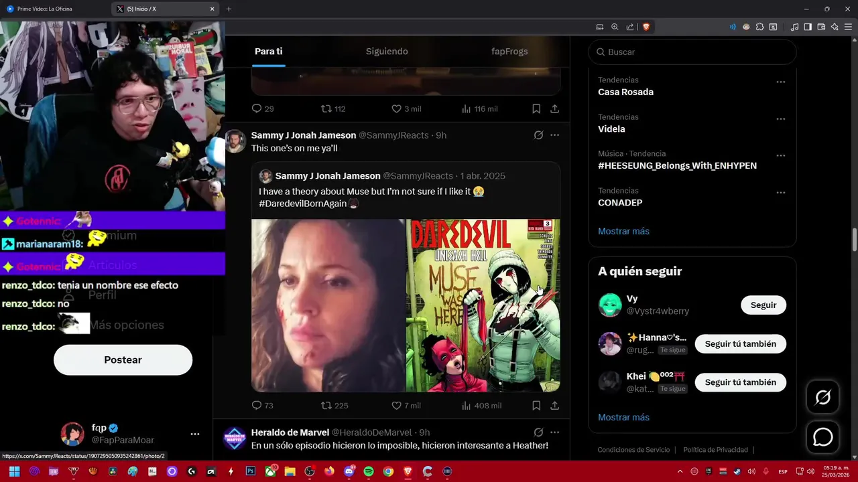Like the tweet with 3 mil likes
The width and height of the screenshot is (858, 482).
click(406, 108)
